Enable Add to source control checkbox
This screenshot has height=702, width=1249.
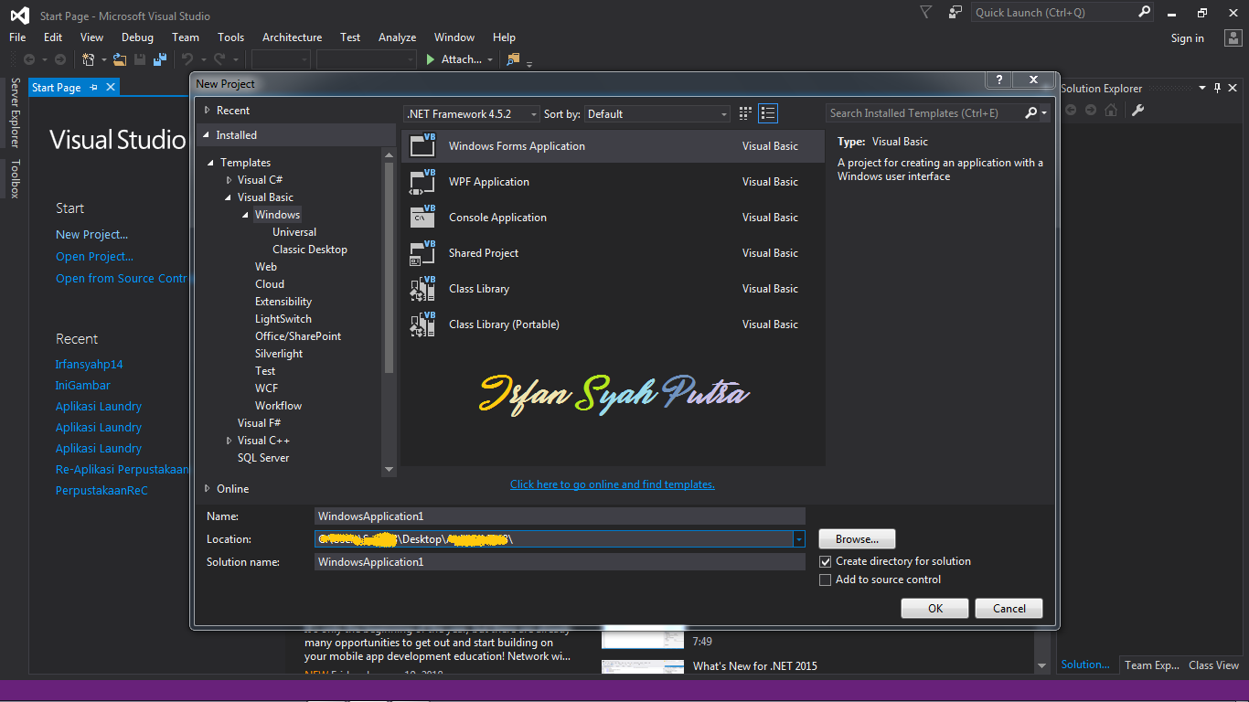826,580
